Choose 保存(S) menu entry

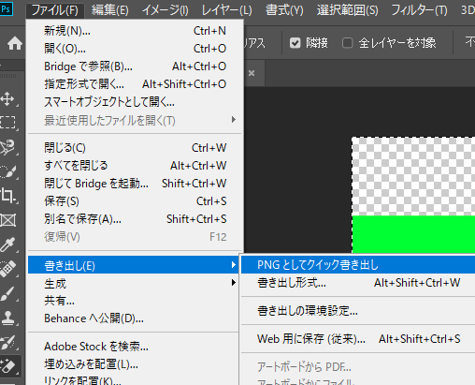pyautogui.click(x=135, y=201)
